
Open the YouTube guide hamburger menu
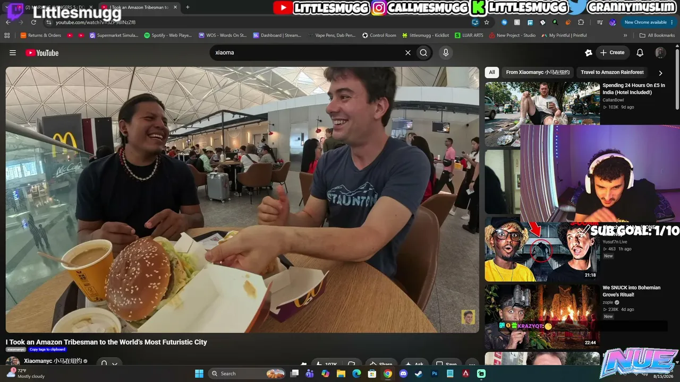point(13,53)
